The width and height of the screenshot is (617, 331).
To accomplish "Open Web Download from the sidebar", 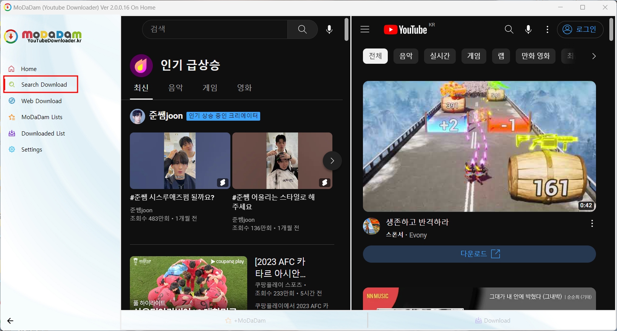I will pos(41,101).
